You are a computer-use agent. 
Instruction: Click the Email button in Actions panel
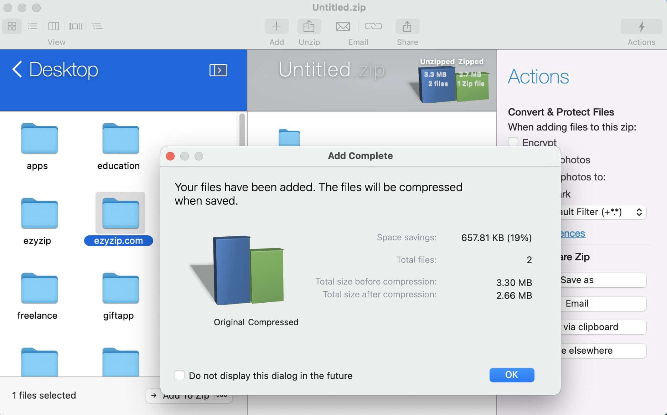tap(603, 303)
